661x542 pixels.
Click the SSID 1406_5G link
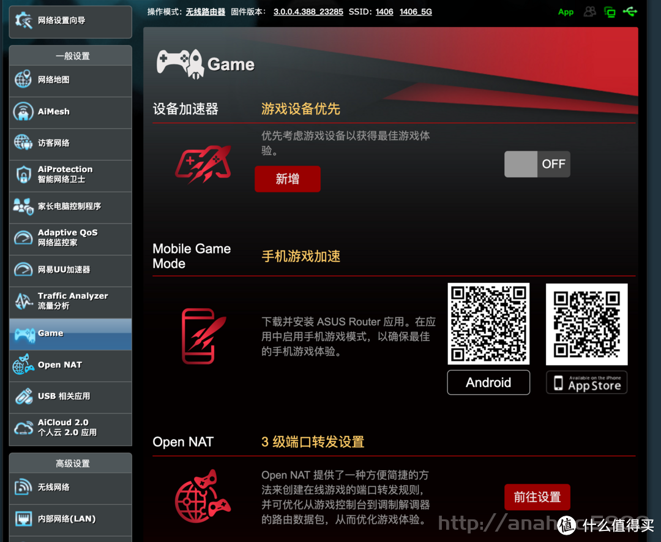pyautogui.click(x=416, y=12)
